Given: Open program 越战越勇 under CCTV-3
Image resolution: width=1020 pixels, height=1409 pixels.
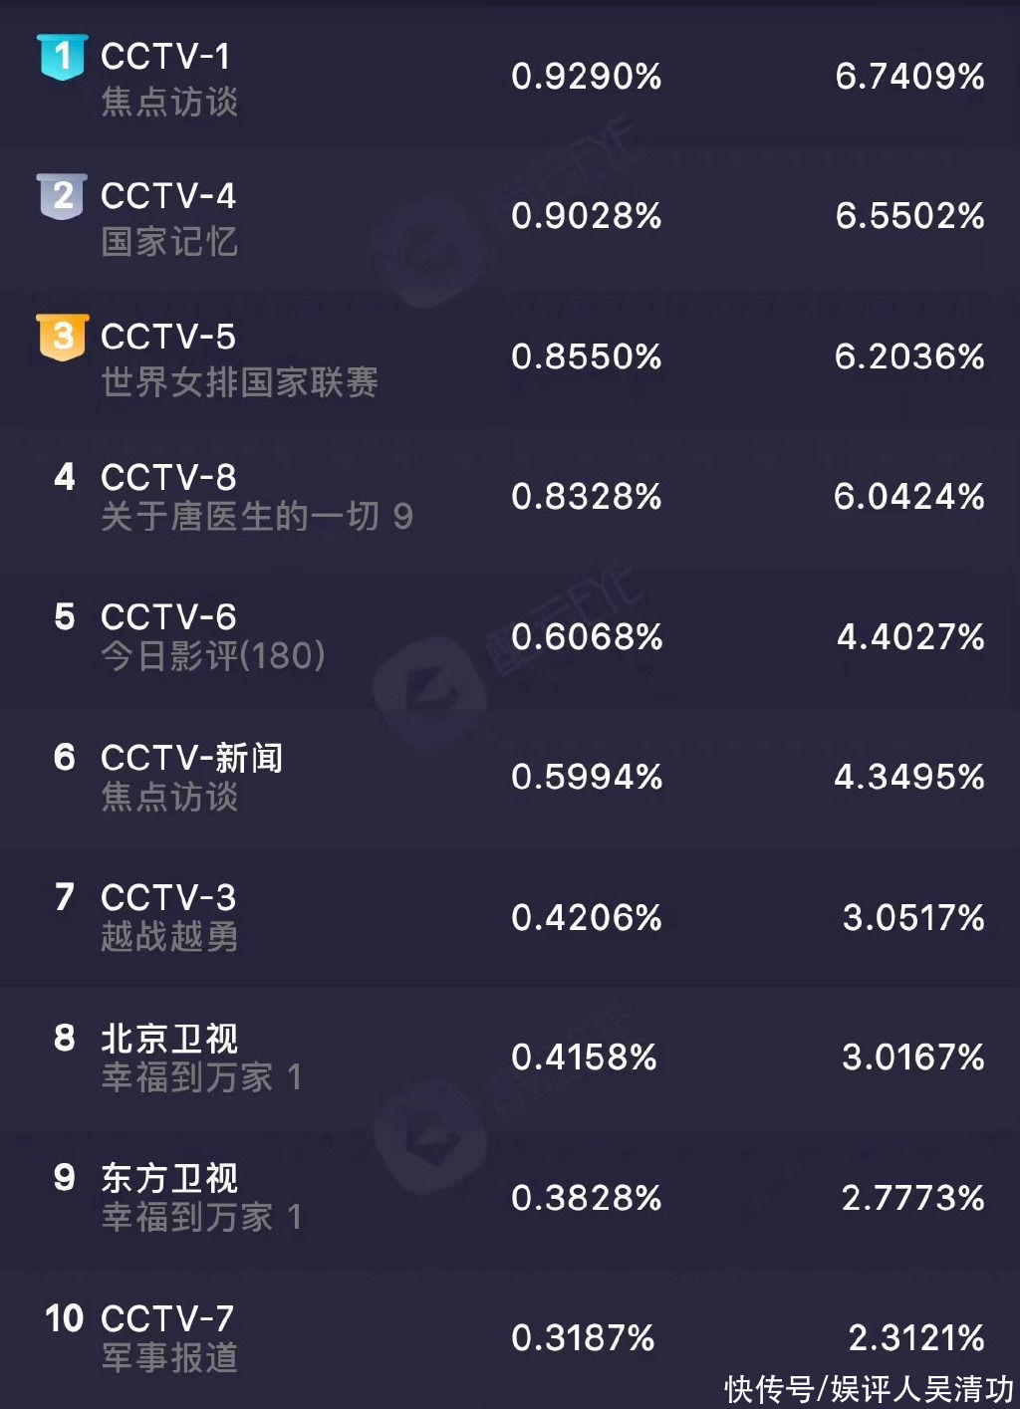Looking at the screenshot, I should point(169,937).
